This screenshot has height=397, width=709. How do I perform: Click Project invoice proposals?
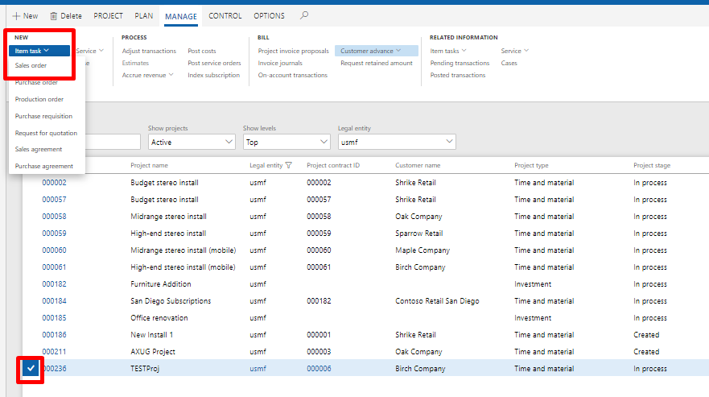pos(293,51)
